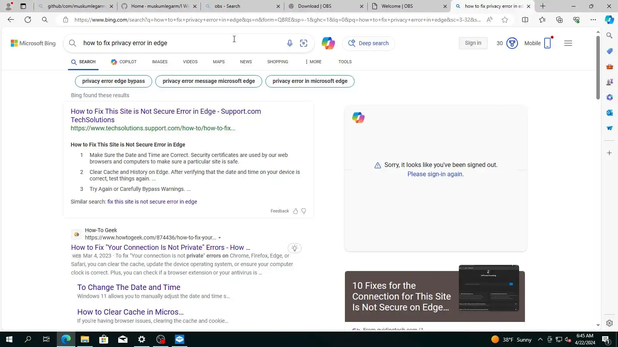Open visual search camera icon
618x347 pixels.
pyautogui.click(x=304, y=43)
